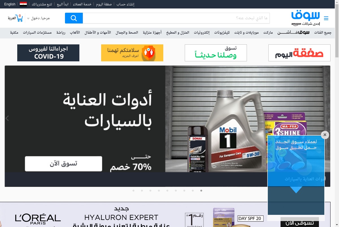
Task: Expand the مرحبا دخول account dropdown
Action: (38, 18)
